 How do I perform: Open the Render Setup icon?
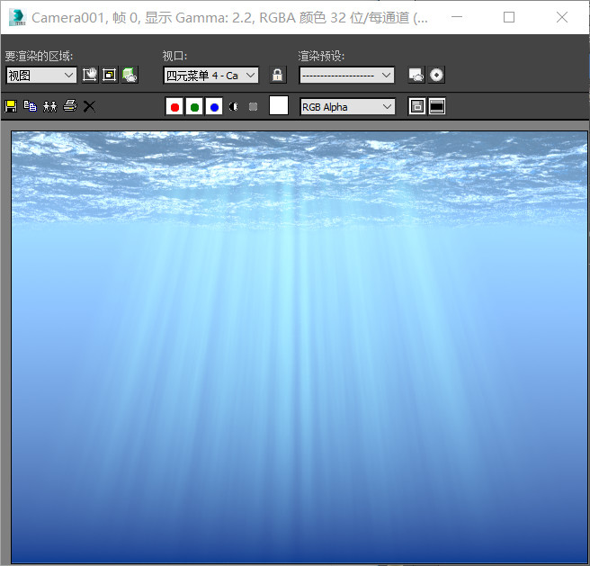(416, 75)
